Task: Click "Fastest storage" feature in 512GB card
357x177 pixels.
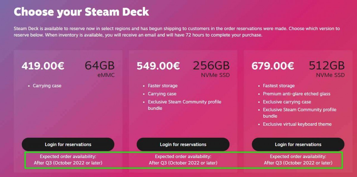Action: point(279,86)
